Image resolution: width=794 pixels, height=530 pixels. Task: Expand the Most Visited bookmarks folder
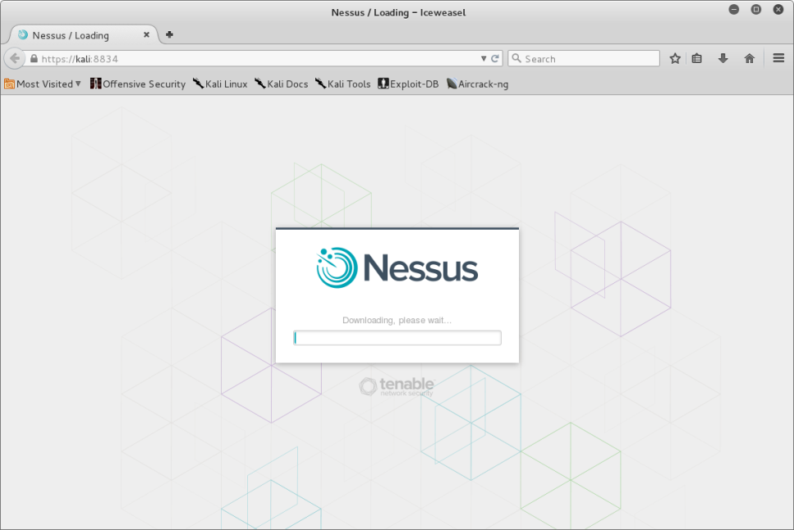43,84
